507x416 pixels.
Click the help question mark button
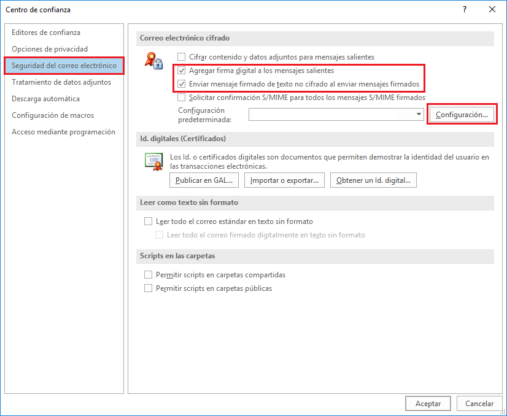coord(465,9)
